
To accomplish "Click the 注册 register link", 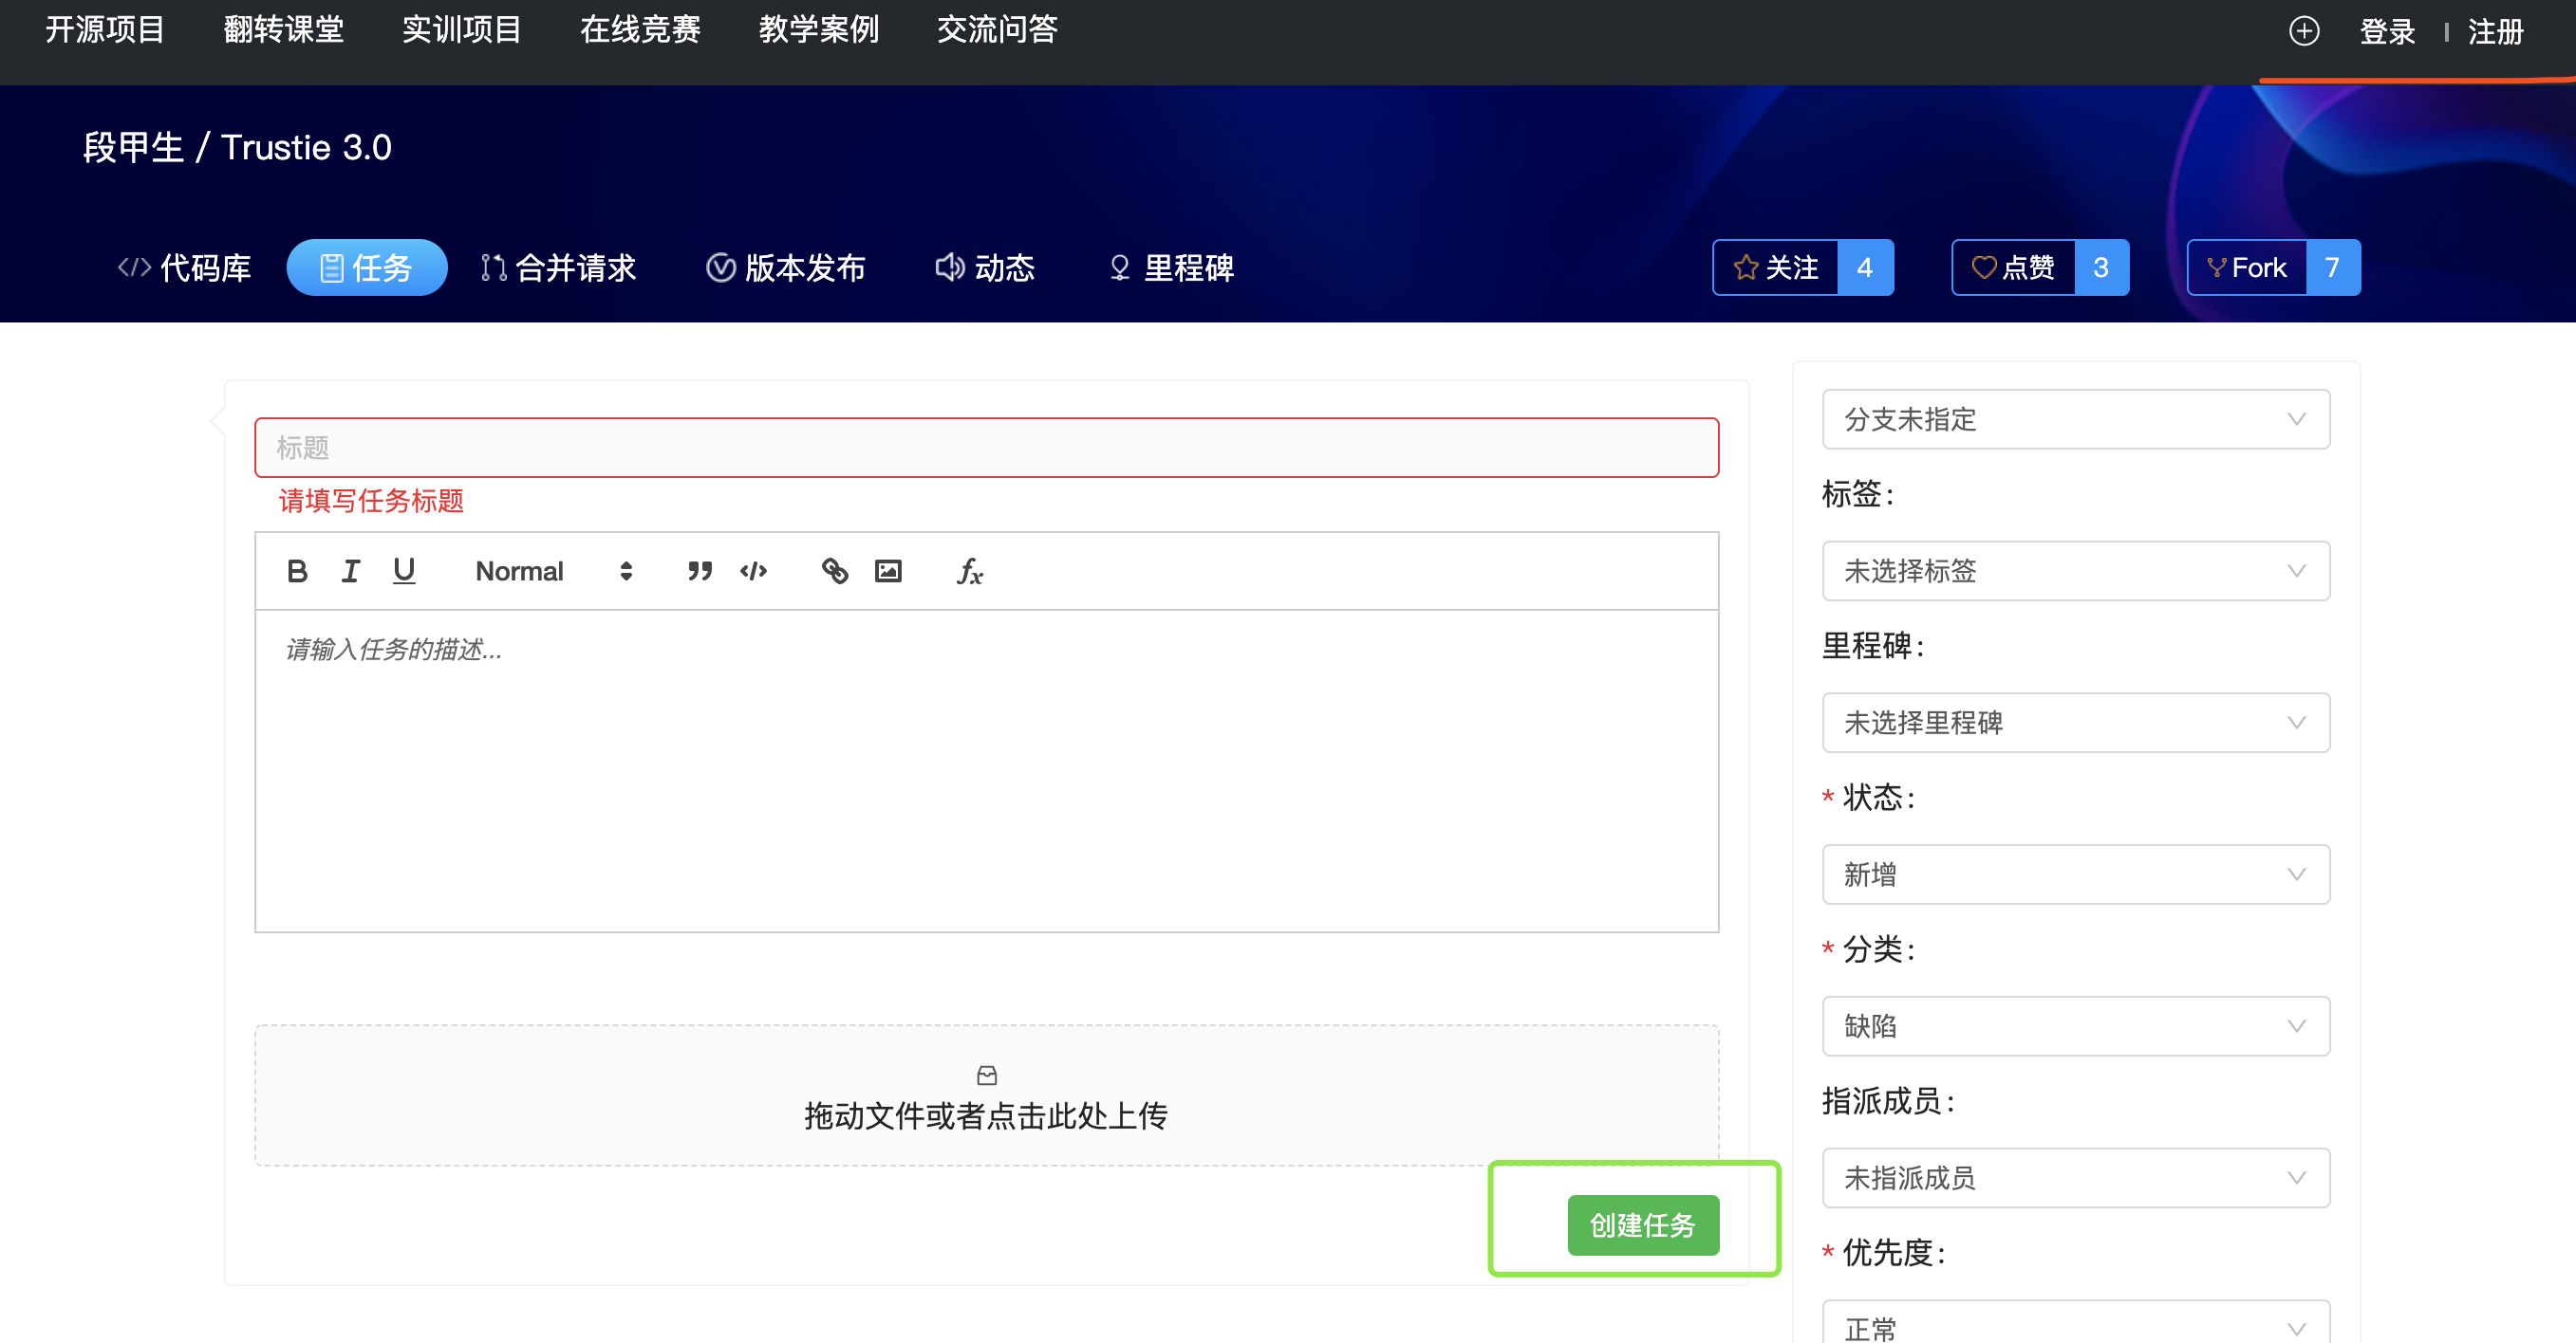I will 2496,32.
